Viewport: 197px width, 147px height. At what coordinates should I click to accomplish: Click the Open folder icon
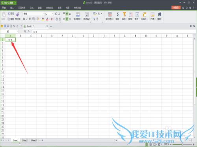[x=2, y=26]
